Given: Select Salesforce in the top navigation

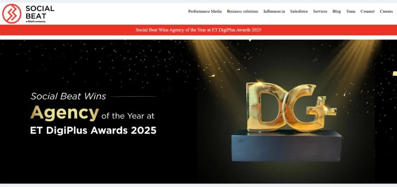Looking at the screenshot, I should [299, 11].
